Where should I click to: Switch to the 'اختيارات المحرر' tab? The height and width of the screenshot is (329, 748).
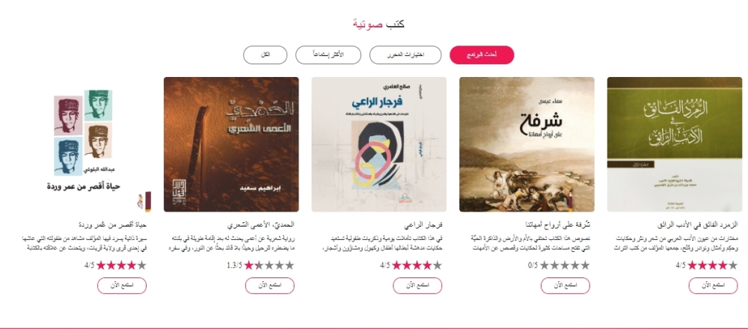405,55
